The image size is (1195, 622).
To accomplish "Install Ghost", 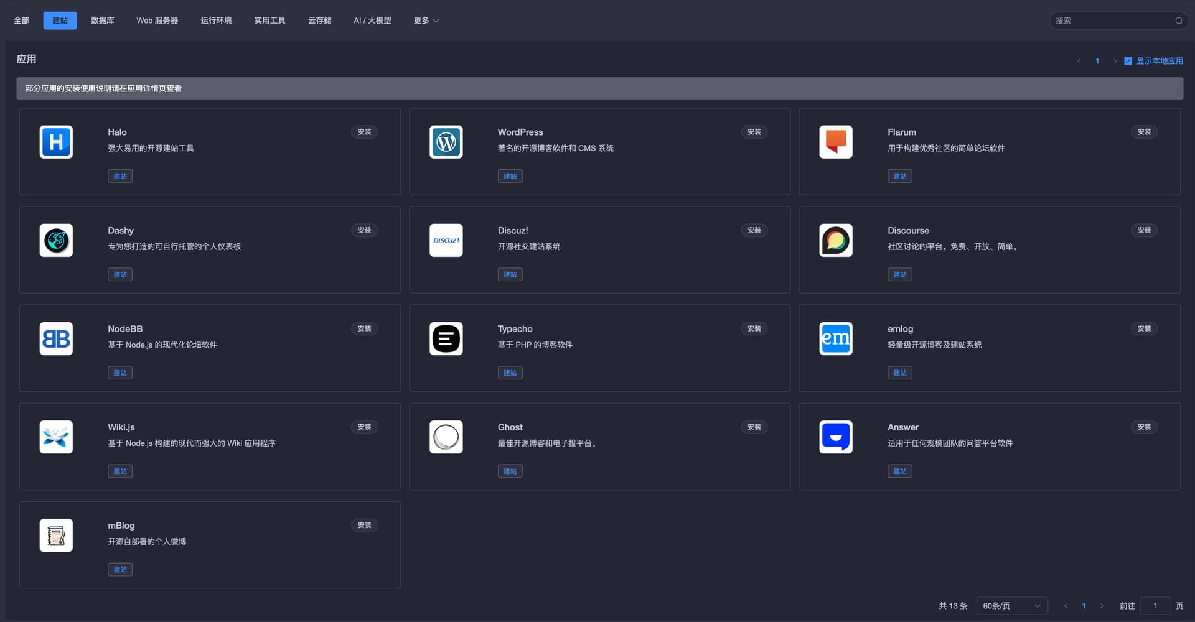I will (x=754, y=427).
